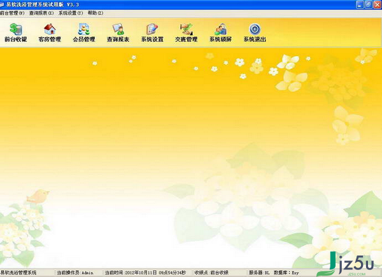Screen dimensions: 382x277
Task: Launch 系统设置 system settings from toolbar
Action: click(152, 32)
